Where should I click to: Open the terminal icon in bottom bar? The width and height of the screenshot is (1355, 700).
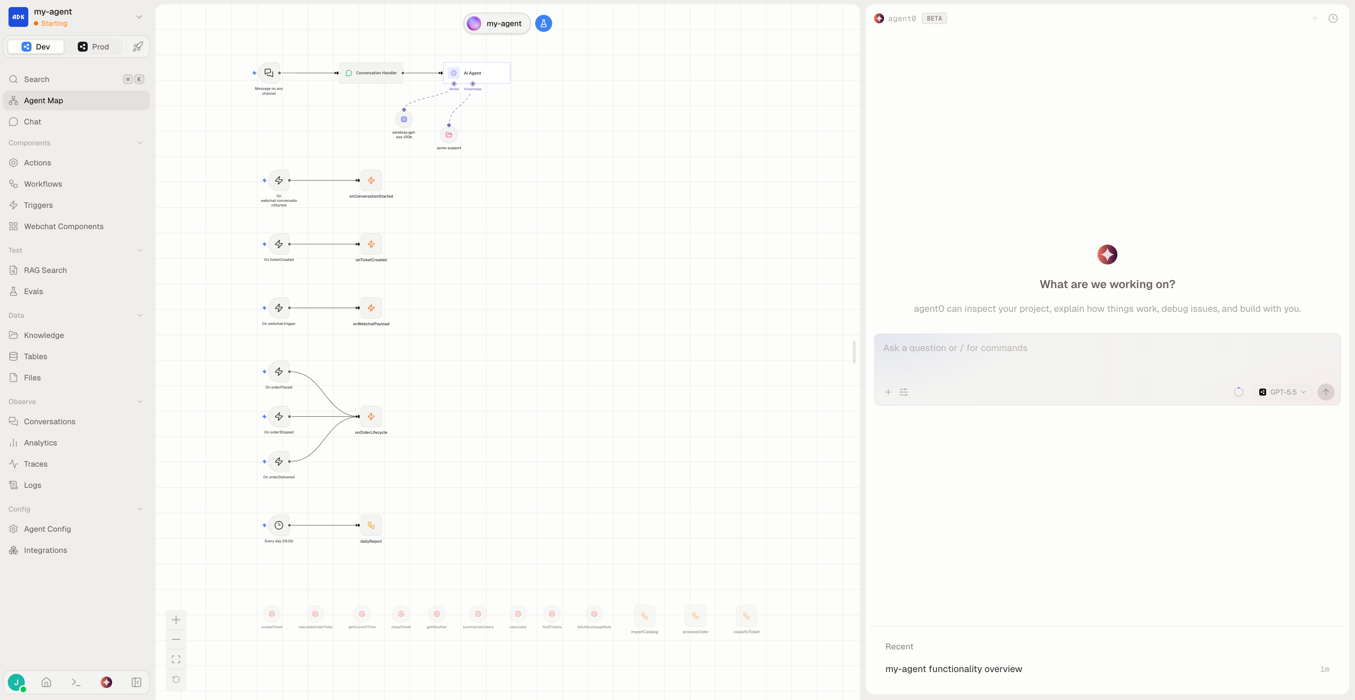pyautogui.click(x=76, y=682)
